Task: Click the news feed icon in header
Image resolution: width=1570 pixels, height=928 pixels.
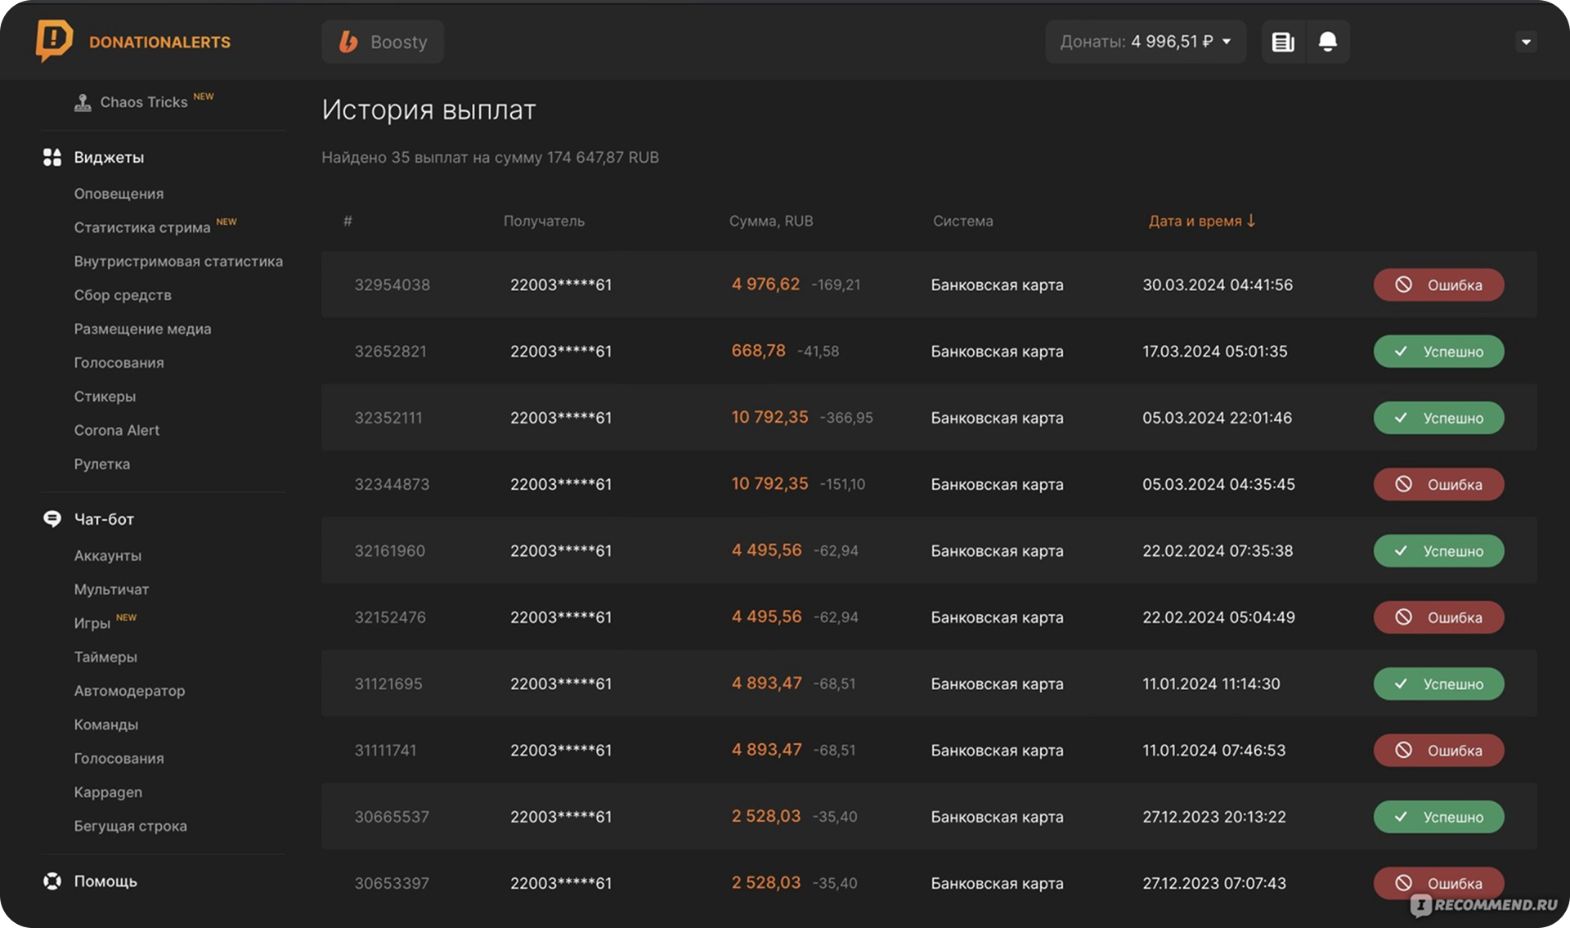Action: coord(1282,42)
